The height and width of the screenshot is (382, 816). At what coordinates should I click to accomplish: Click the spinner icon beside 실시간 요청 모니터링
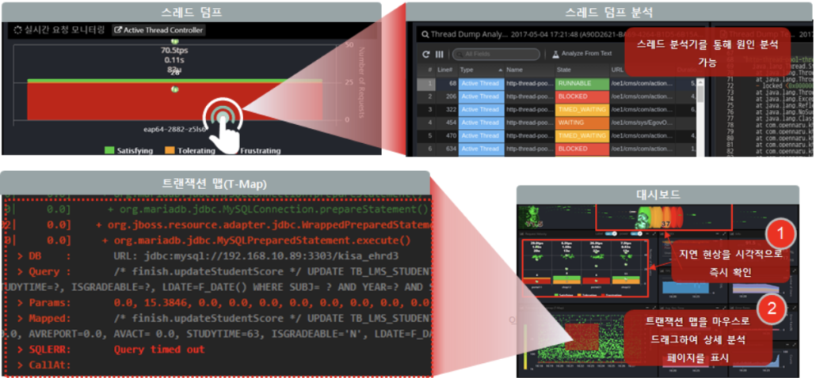click(19, 30)
